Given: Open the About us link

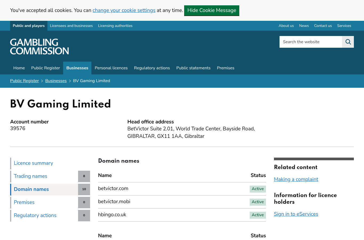Looking at the screenshot, I should pos(286,26).
